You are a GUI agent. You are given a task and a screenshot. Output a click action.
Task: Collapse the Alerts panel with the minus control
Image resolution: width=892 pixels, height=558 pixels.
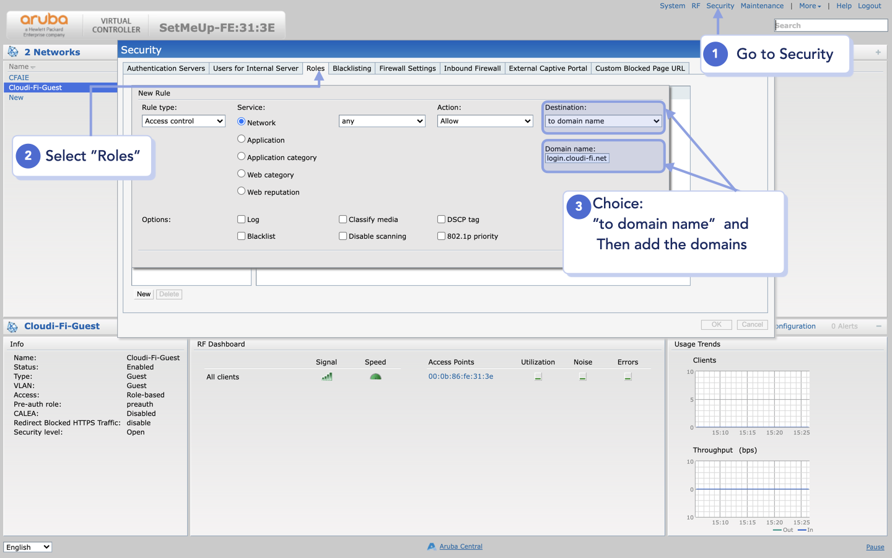[x=878, y=326]
